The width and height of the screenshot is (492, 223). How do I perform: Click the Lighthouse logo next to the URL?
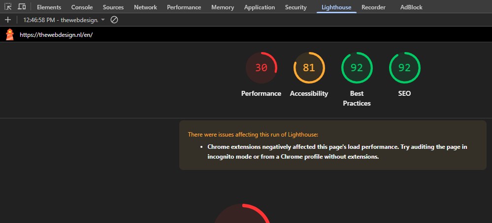point(10,34)
